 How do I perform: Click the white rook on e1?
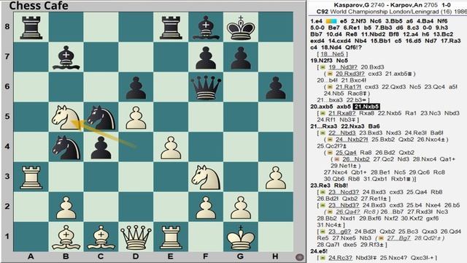coord(171,237)
